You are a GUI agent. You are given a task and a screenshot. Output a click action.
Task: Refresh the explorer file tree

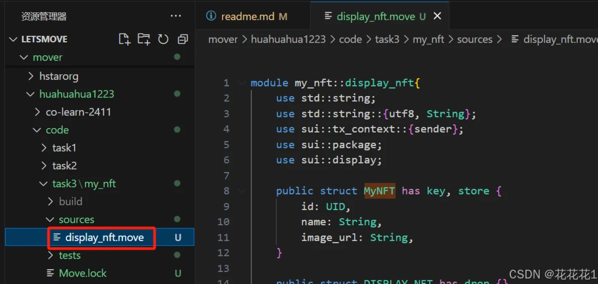pyautogui.click(x=163, y=39)
